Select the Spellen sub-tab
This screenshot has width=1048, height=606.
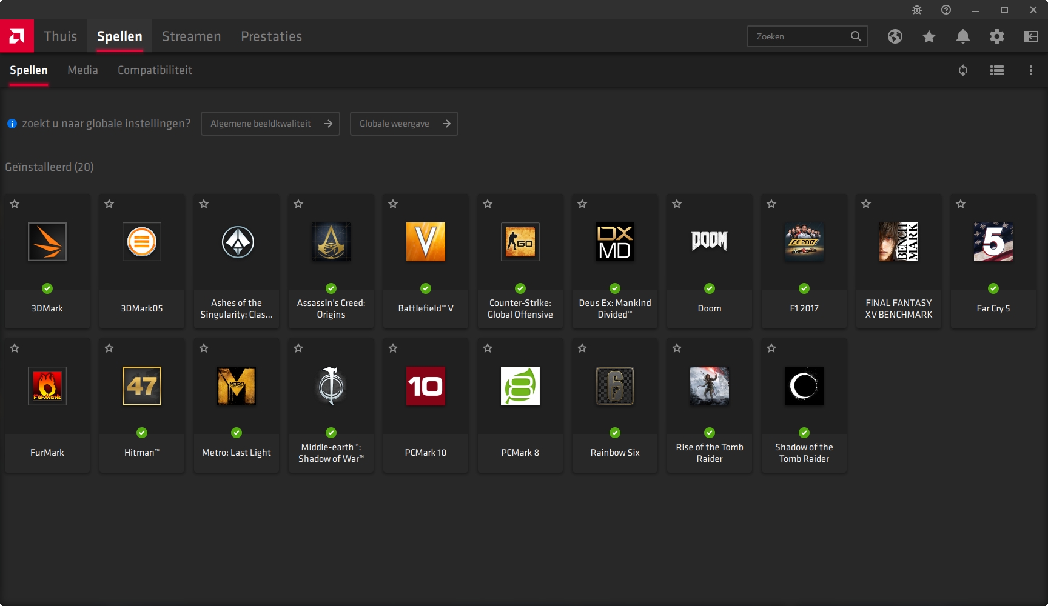pyautogui.click(x=29, y=70)
